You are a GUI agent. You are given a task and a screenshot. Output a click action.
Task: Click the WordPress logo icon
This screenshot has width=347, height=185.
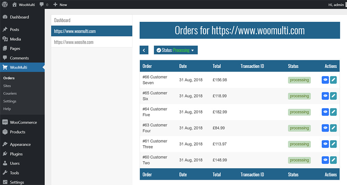point(5,5)
